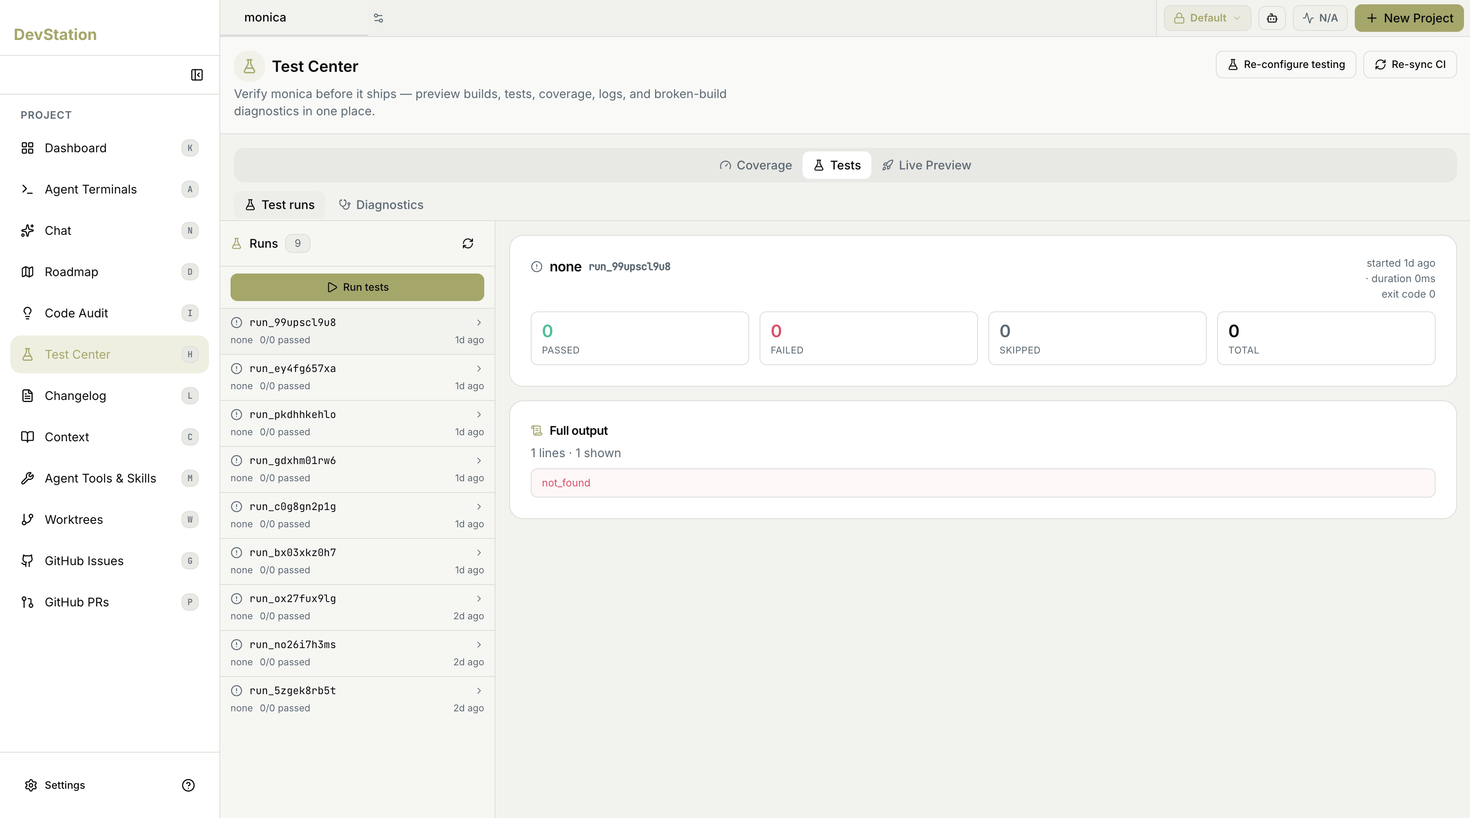Viewport: 1470px width, 818px height.
Task: Open GitHub PRs page
Action: tap(110, 602)
